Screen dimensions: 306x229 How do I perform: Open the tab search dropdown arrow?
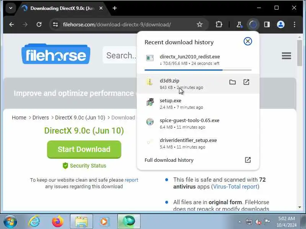[11, 8]
